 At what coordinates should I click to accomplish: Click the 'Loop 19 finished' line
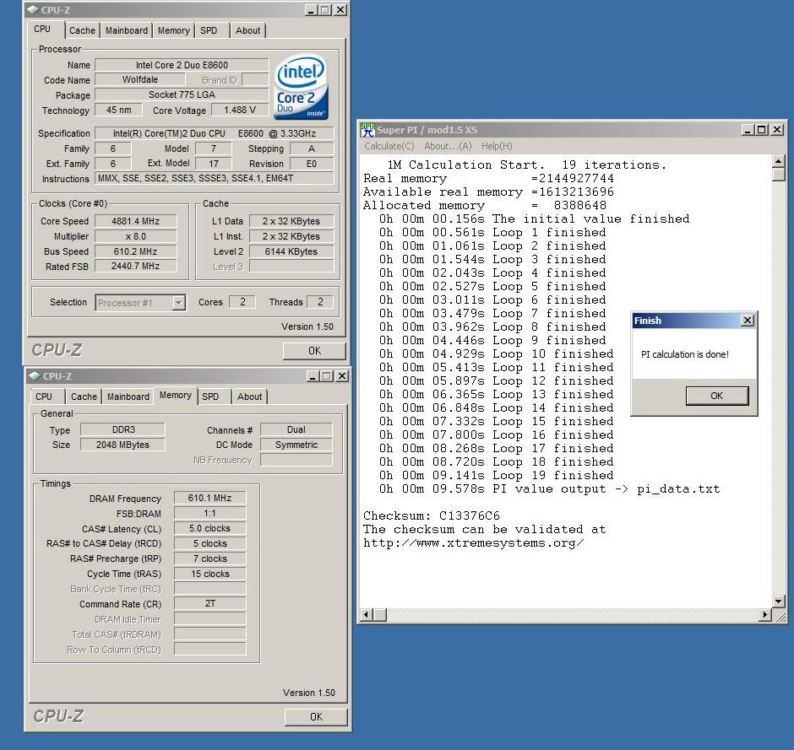coord(497,475)
